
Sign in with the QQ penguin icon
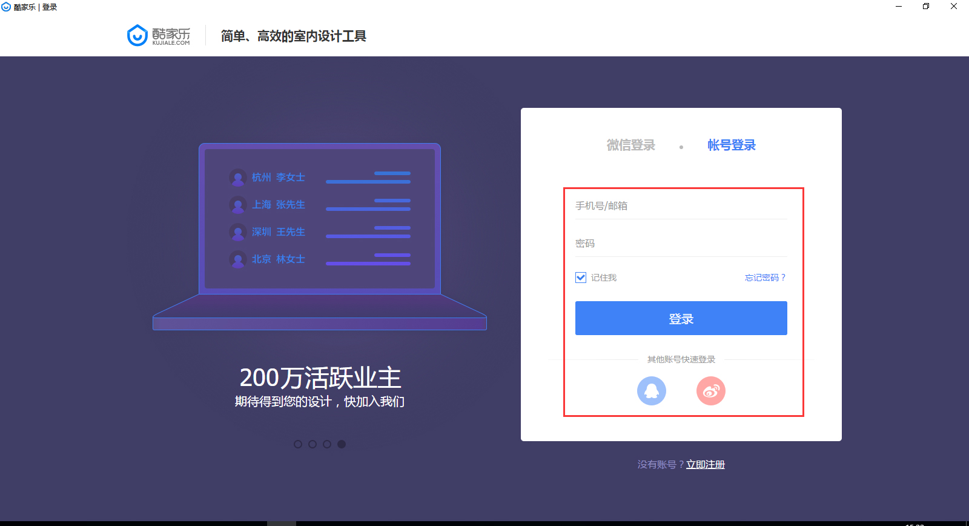[652, 391]
